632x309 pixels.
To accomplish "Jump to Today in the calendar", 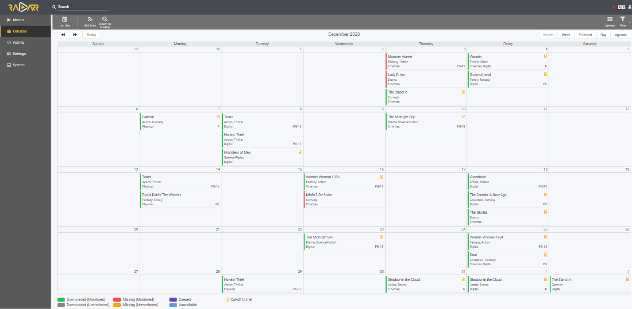I will (x=91, y=35).
